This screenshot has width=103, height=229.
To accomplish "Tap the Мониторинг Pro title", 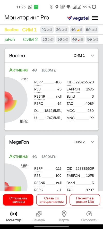I will [x=27, y=18].
